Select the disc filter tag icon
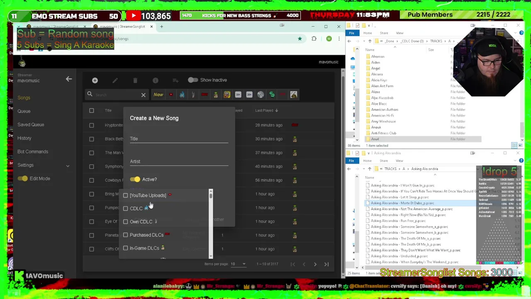The height and width of the screenshot is (299, 531). [x=261, y=95]
